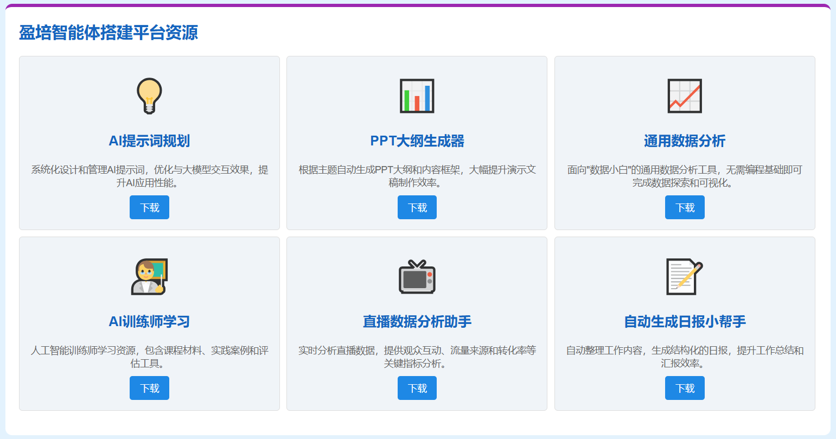Click the teacher icon above AI训练师学习
The image size is (836, 439).
(x=149, y=278)
